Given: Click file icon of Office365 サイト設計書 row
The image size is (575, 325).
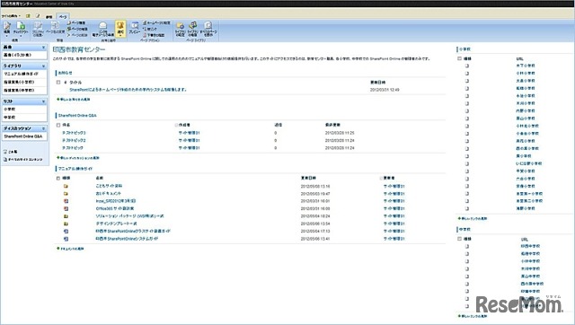Looking at the screenshot, I should pyautogui.click(x=66, y=208).
